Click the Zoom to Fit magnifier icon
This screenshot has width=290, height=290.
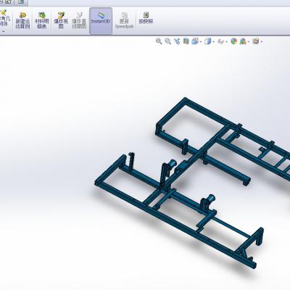click(159, 41)
